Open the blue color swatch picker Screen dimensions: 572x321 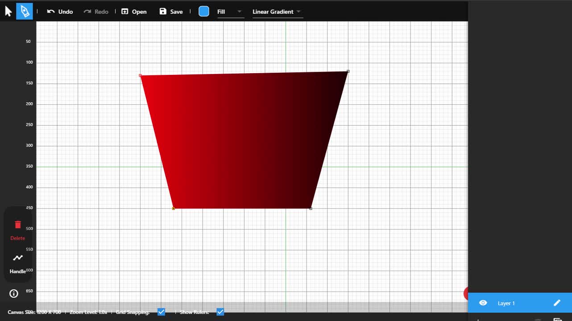point(204,12)
